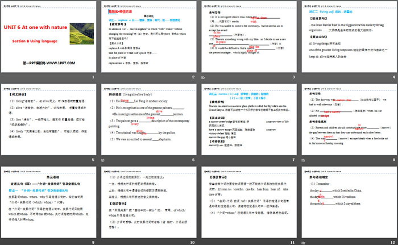
Task: Click slide number label 5
Action: 93,160
